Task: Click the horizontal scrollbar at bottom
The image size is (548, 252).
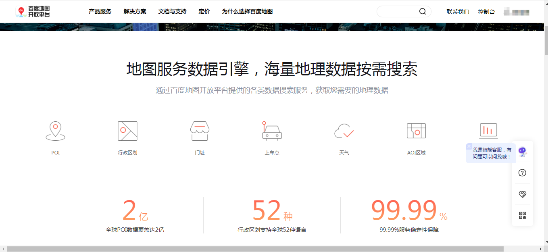Action: click(x=255, y=249)
